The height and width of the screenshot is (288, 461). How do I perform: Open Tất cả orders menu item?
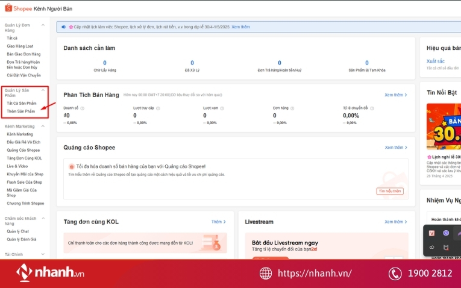pos(12,38)
